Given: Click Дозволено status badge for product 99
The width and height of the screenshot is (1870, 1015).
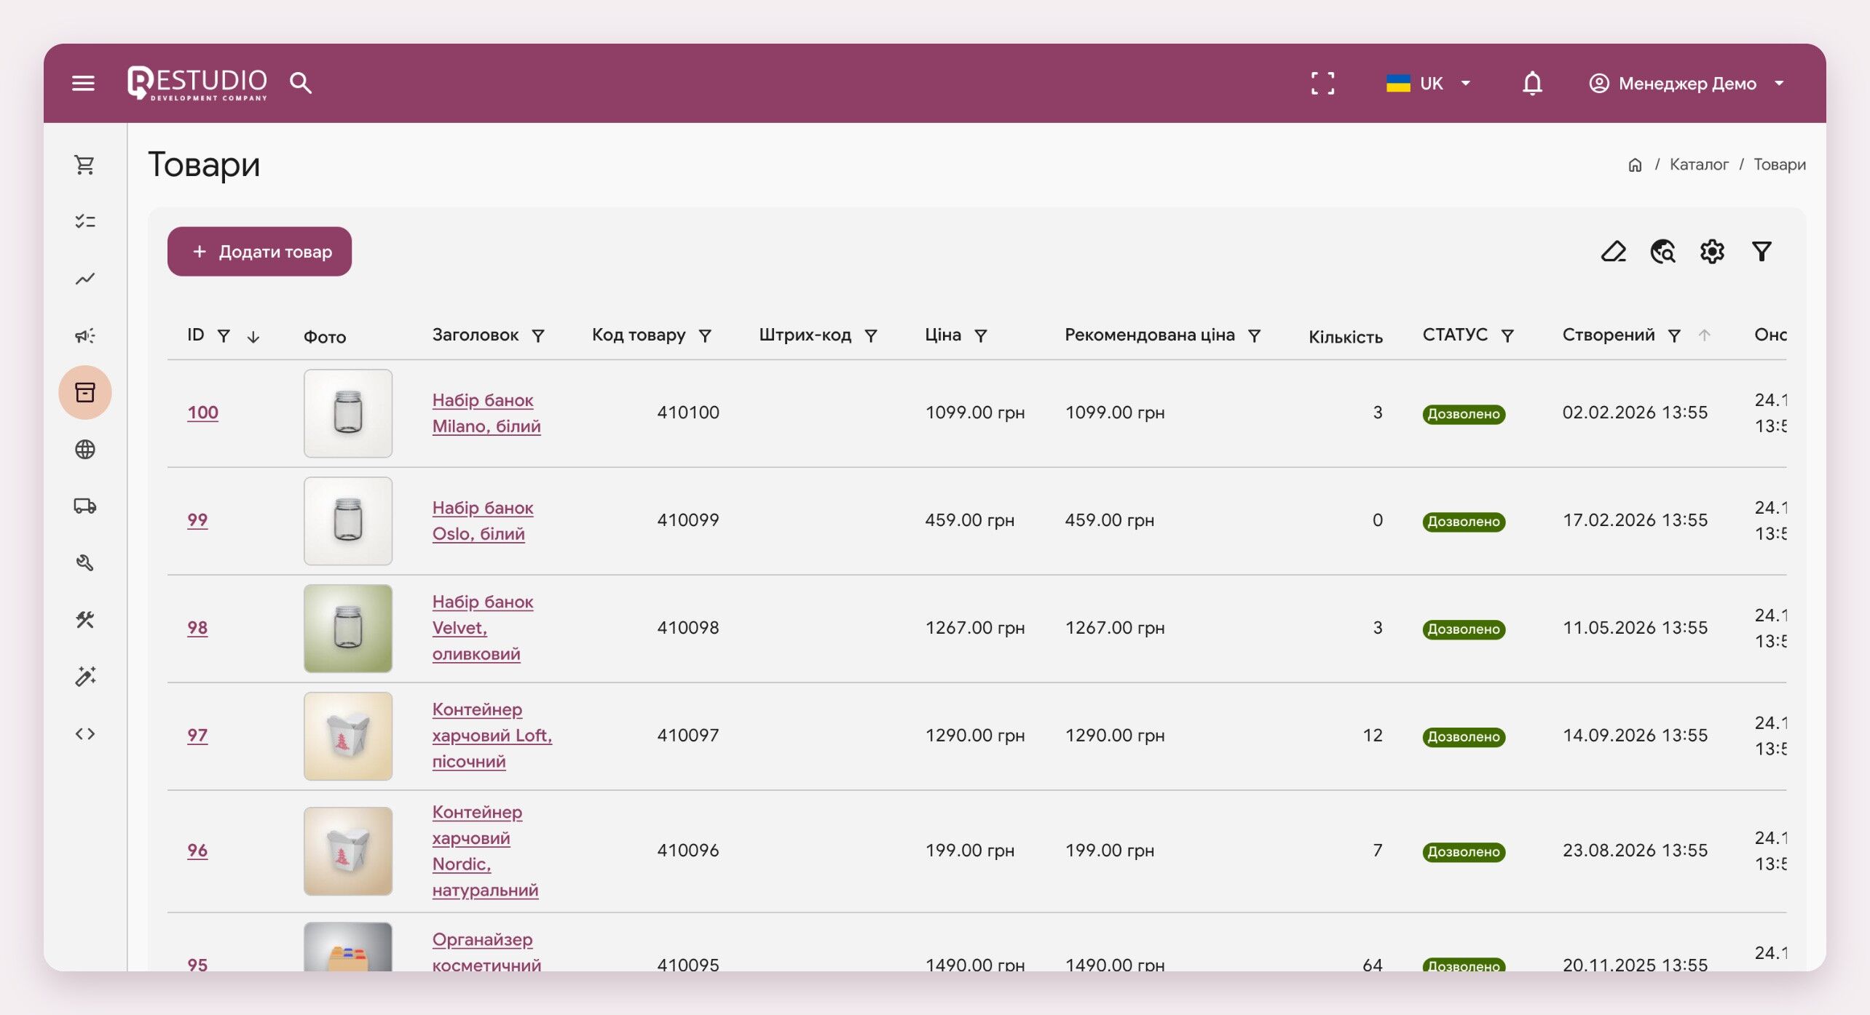Looking at the screenshot, I should click(1464, 522).
